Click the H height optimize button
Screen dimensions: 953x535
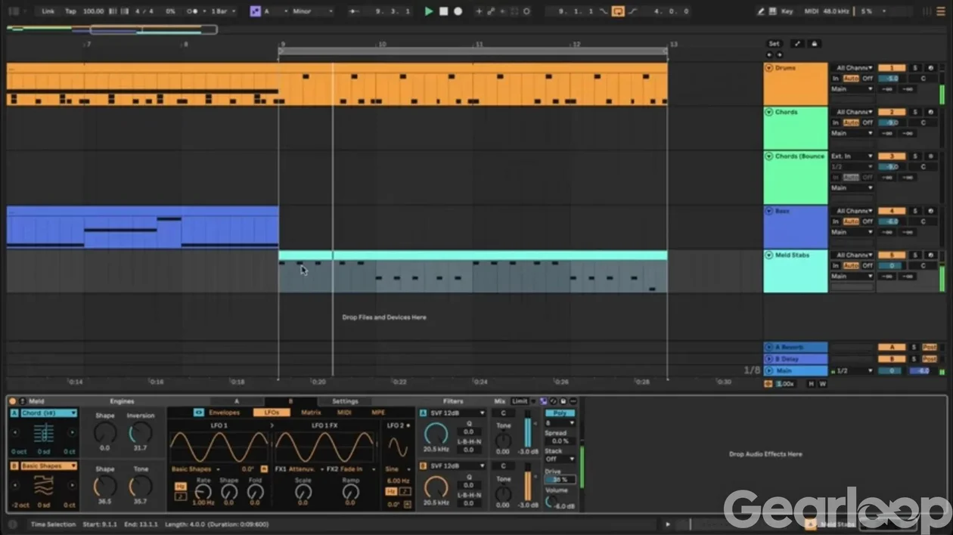pyautogui.click(x=811, y=384)
